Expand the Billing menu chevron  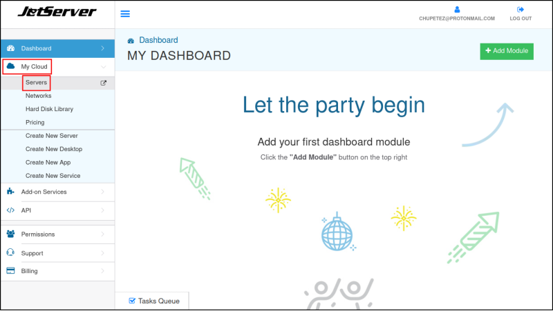(x=102, y=271)
